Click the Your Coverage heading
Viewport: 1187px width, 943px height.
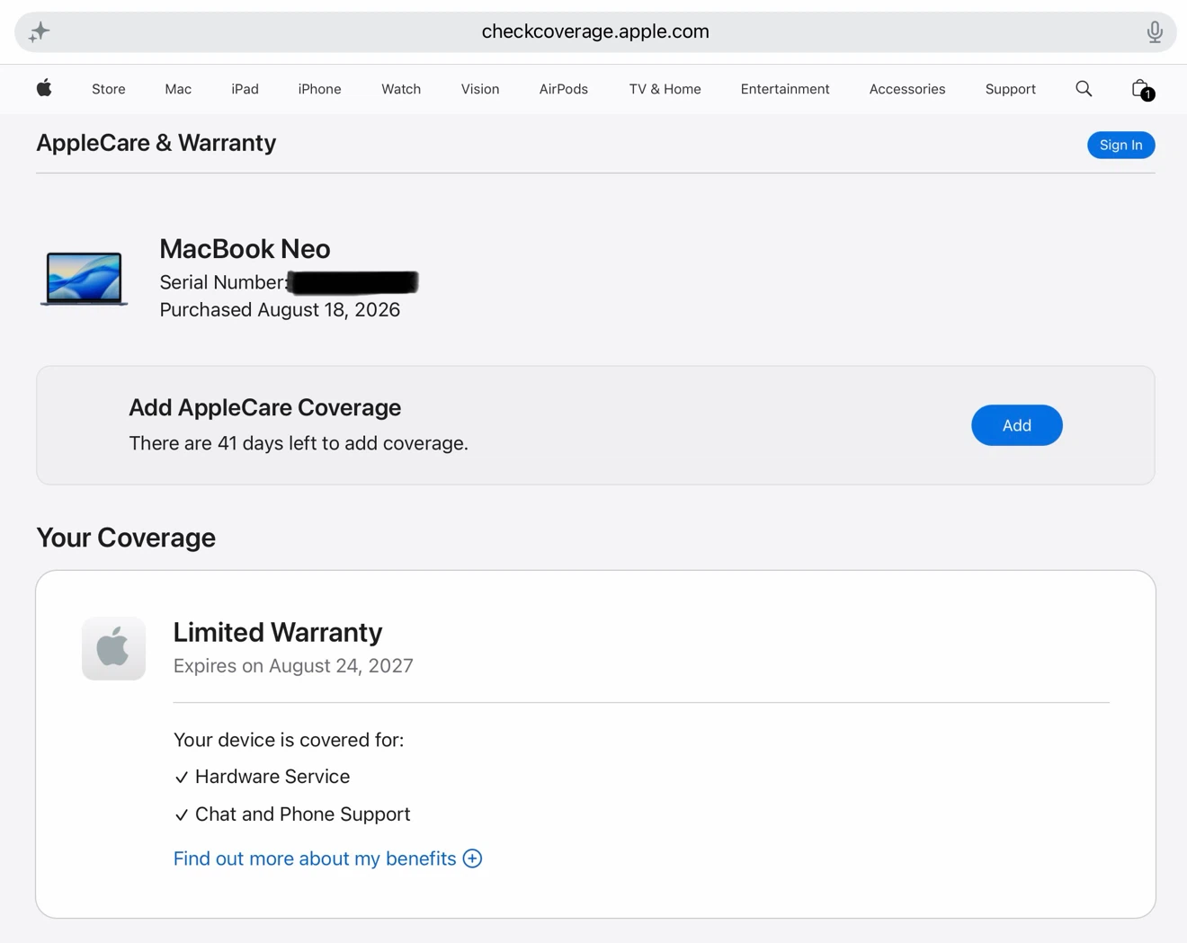pos(126,538)
